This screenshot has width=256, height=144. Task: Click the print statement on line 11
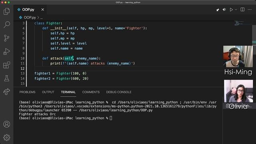coord(92,63)
